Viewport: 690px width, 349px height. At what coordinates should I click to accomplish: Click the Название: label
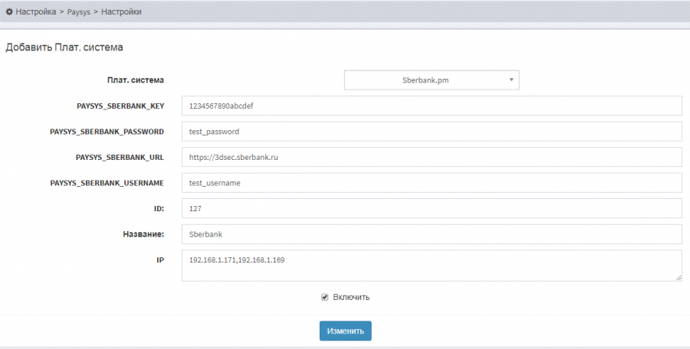(143, 234)
